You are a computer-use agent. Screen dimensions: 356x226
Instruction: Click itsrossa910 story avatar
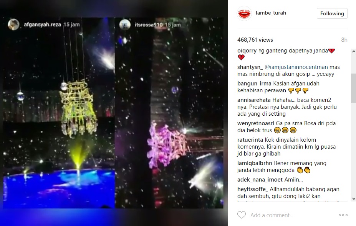click(125, 25)
